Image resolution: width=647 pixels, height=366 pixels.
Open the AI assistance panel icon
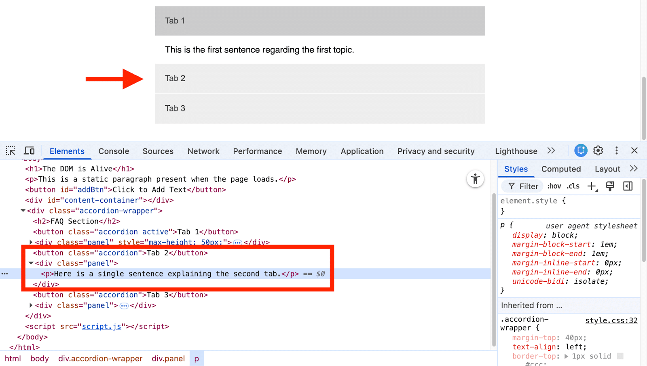(x=581, y=151)
